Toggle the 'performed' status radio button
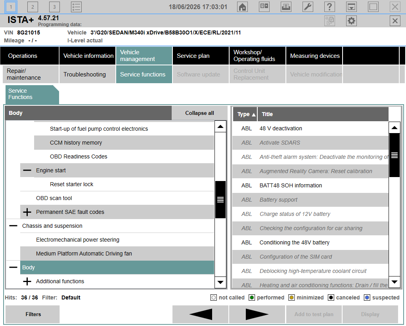 (x=252, y=297)
